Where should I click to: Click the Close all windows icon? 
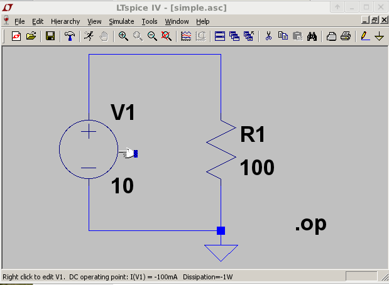249,36
